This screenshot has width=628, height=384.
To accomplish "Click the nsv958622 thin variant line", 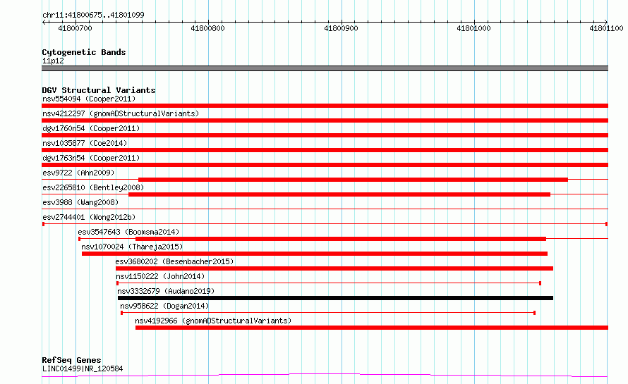I will (328, 313).
